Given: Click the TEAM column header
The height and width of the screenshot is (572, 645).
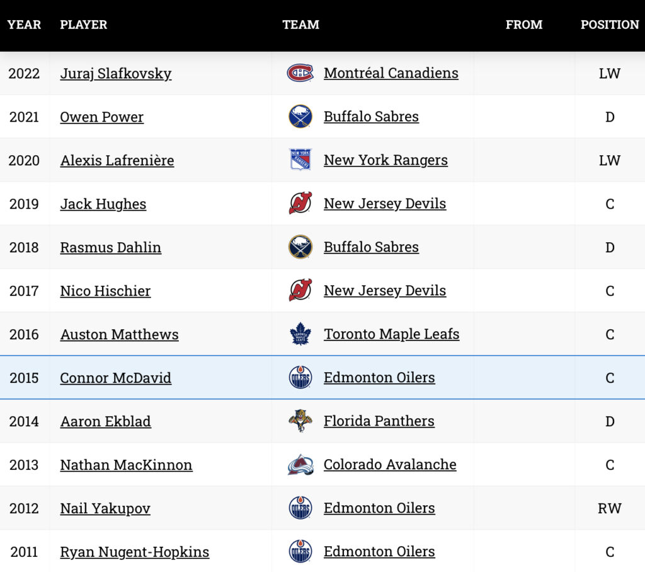Looking at the screenshot, I should coord(300,25).
